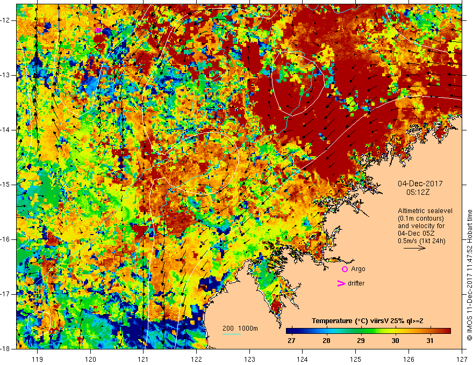Click the longitude axis label 127
Image resolution: width=473 pixels, height=365 pixels.
click(462, 359)
